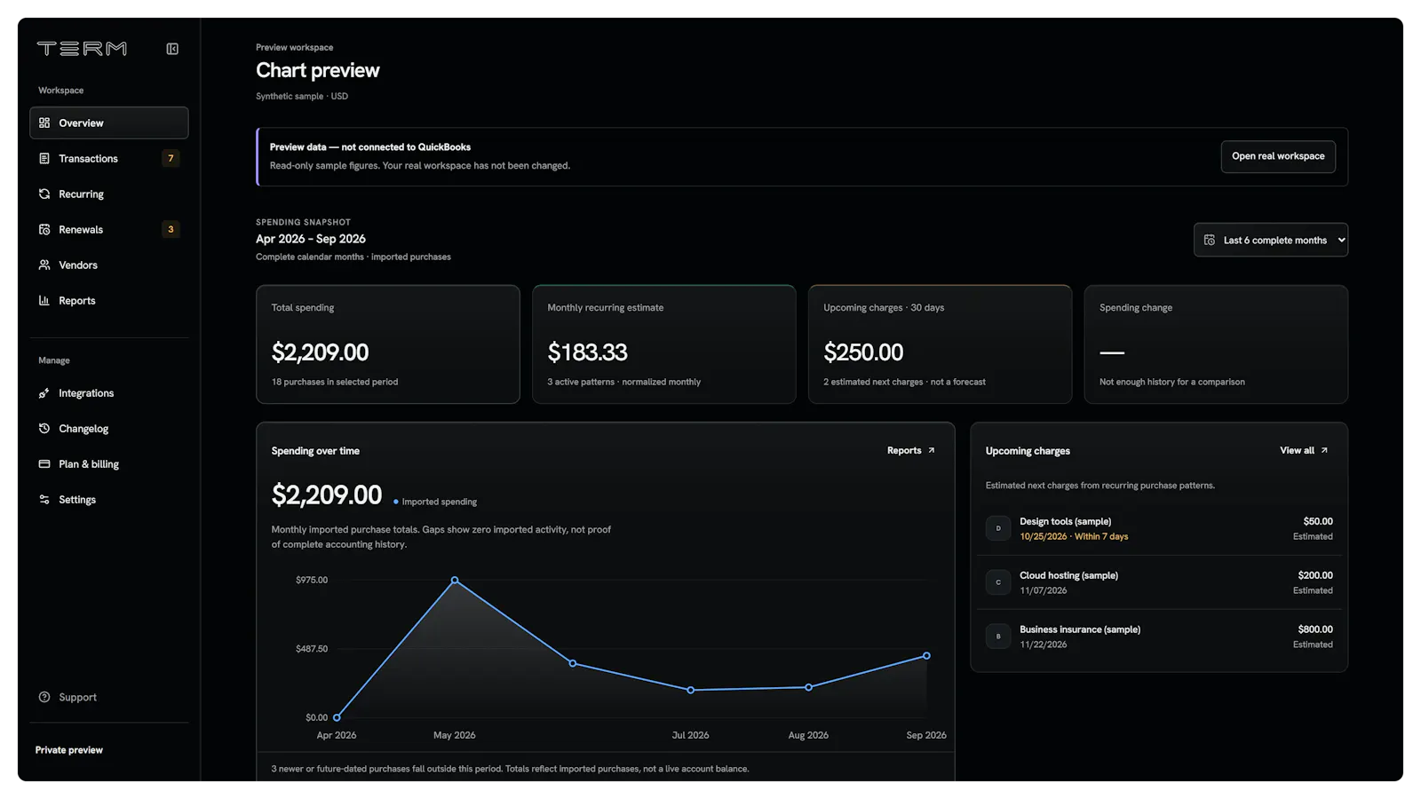The width and height of the screenshot is (1421, 799).
Task: Click the Reports bar chart icon
Action: (x=44, y=300)
